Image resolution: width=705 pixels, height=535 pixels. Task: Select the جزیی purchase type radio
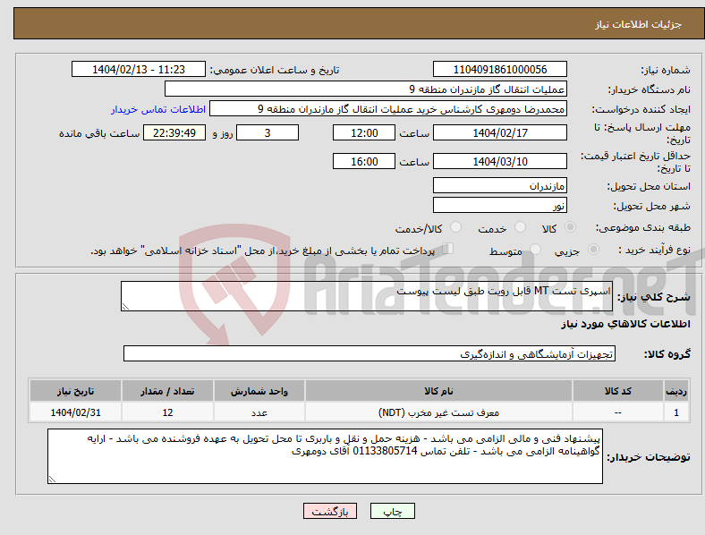tap(593, 249)
